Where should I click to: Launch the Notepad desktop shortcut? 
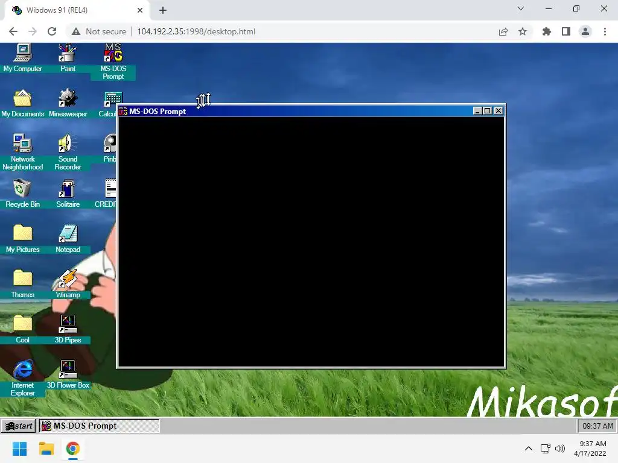tap(68, 239)
